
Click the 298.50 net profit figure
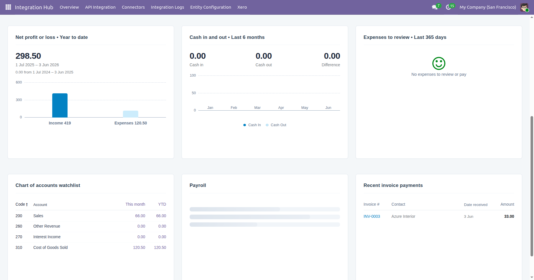pos(28,56)
